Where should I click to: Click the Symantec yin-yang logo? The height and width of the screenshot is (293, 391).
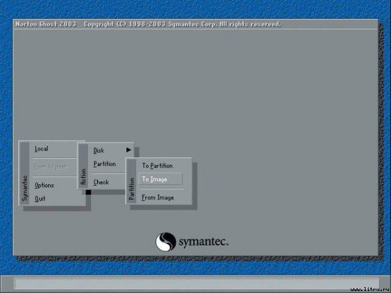click(166, 242)
